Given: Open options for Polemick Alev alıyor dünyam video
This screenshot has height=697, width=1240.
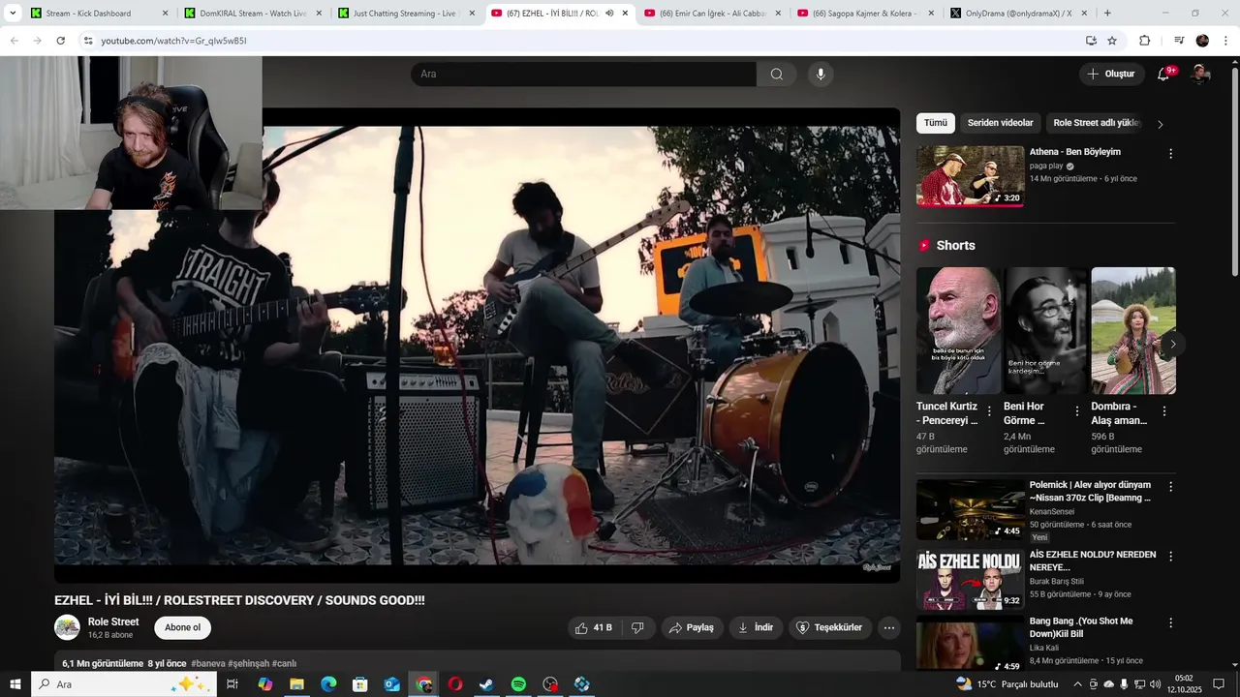Looking at the screenshot, I should point(1170,487).
